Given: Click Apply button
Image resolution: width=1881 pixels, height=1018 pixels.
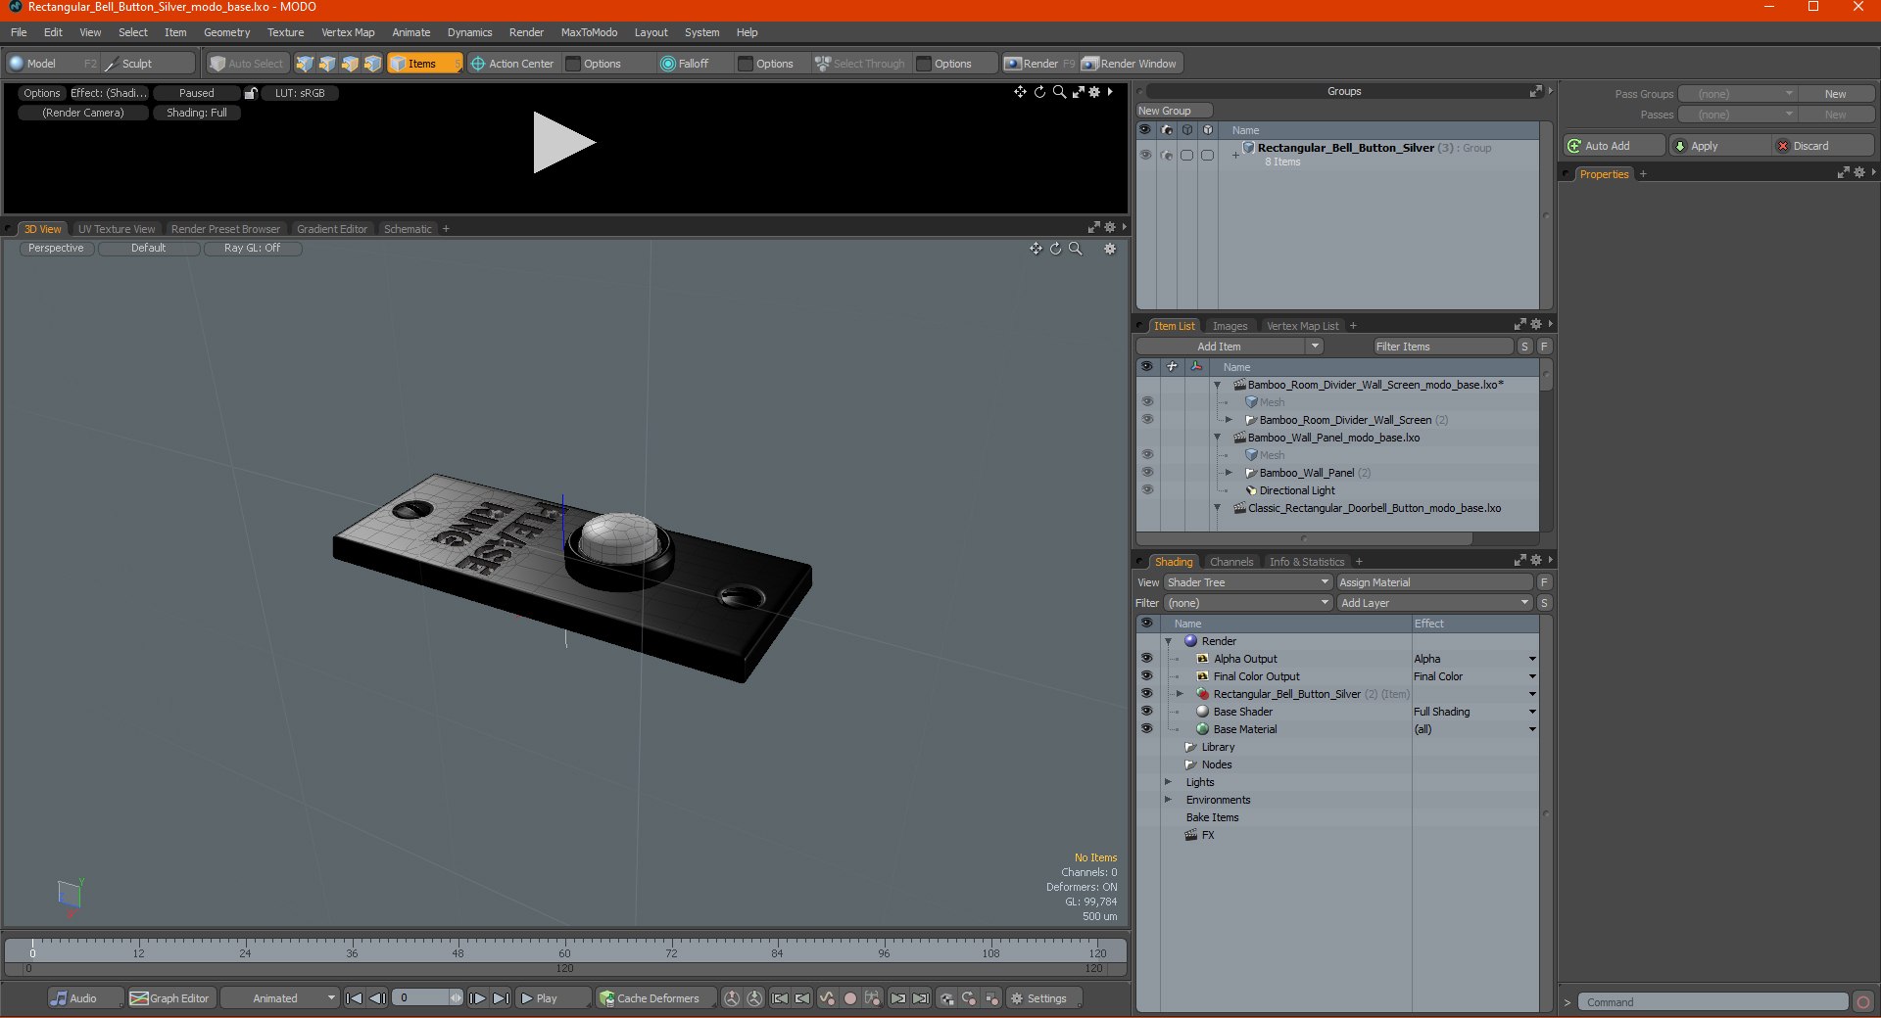Looking at the screenshot, I should 1720,146.
